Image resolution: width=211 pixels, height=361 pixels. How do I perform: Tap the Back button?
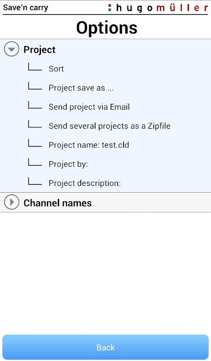pyautogui.click(x=105, y=347)
